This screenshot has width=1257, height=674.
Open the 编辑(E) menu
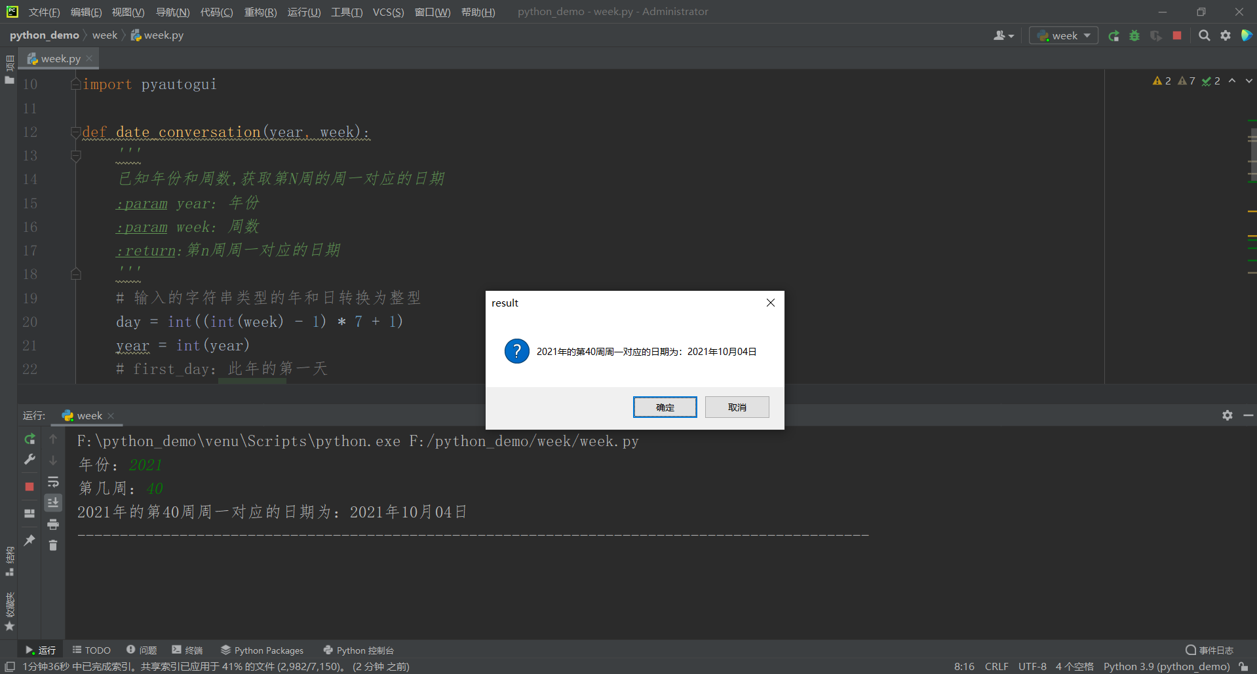point(86,12)
